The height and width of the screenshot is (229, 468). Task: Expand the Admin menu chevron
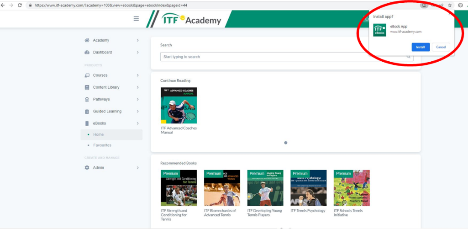[137, 168]
